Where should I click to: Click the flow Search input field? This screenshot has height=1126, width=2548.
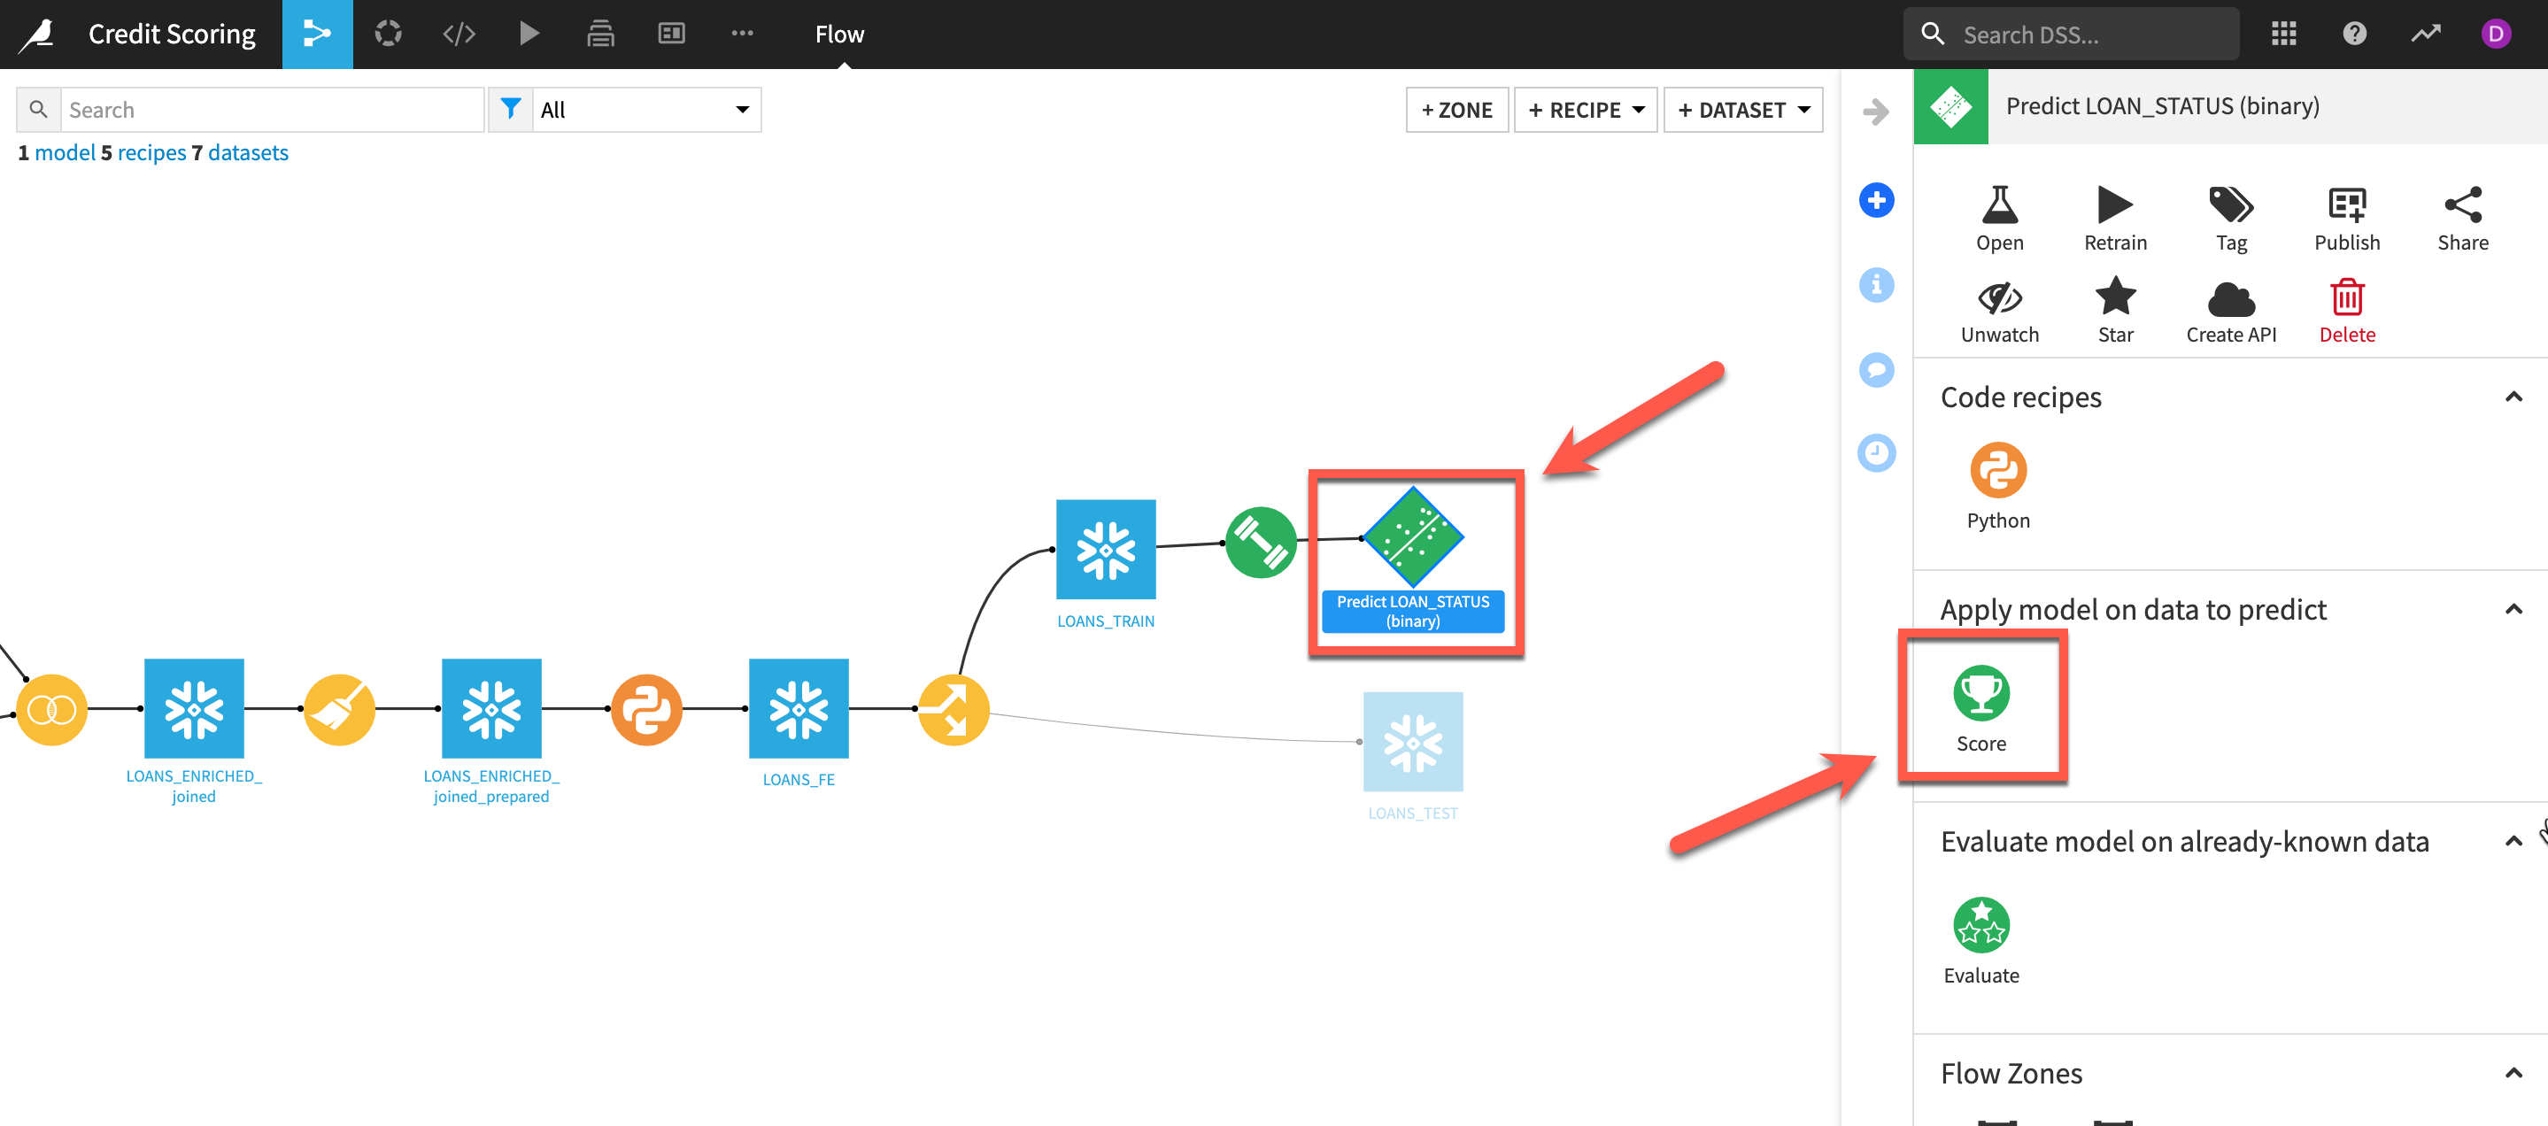[x=272, y=110]
